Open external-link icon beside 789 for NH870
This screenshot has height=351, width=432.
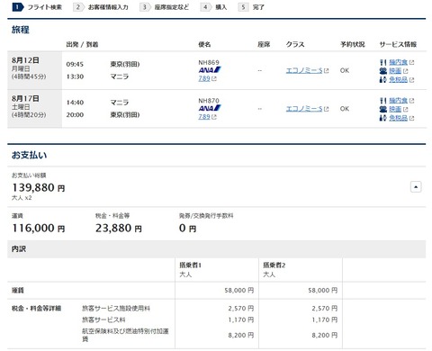click(x=214, y=117)
